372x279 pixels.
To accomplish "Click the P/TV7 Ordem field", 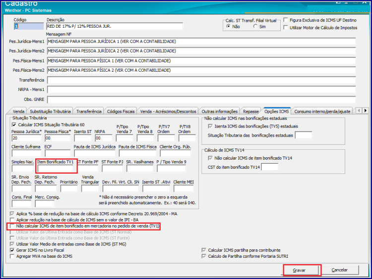I will click(x=166, y=138).
